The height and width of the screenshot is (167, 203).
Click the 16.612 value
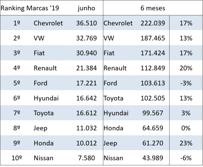click(86, 113)
